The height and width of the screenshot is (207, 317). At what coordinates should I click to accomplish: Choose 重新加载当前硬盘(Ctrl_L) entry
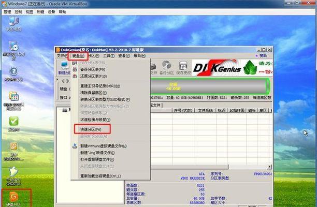110,176
